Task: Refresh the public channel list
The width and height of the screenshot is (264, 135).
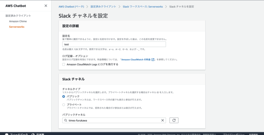Action: [174, 120]
